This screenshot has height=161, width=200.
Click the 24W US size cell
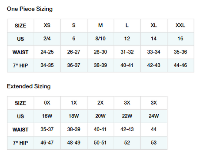(154, 116)
